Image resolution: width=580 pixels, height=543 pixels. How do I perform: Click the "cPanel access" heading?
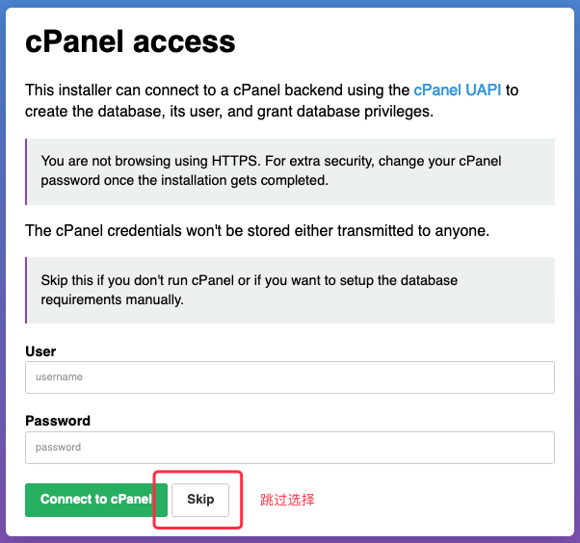click(x=130, y=41)
